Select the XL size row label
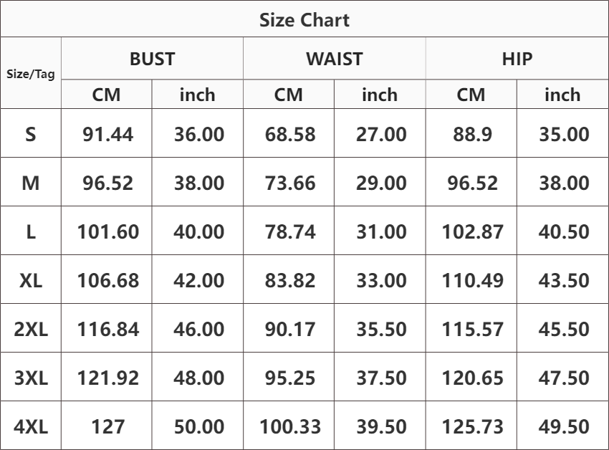 tap(31, 279)
